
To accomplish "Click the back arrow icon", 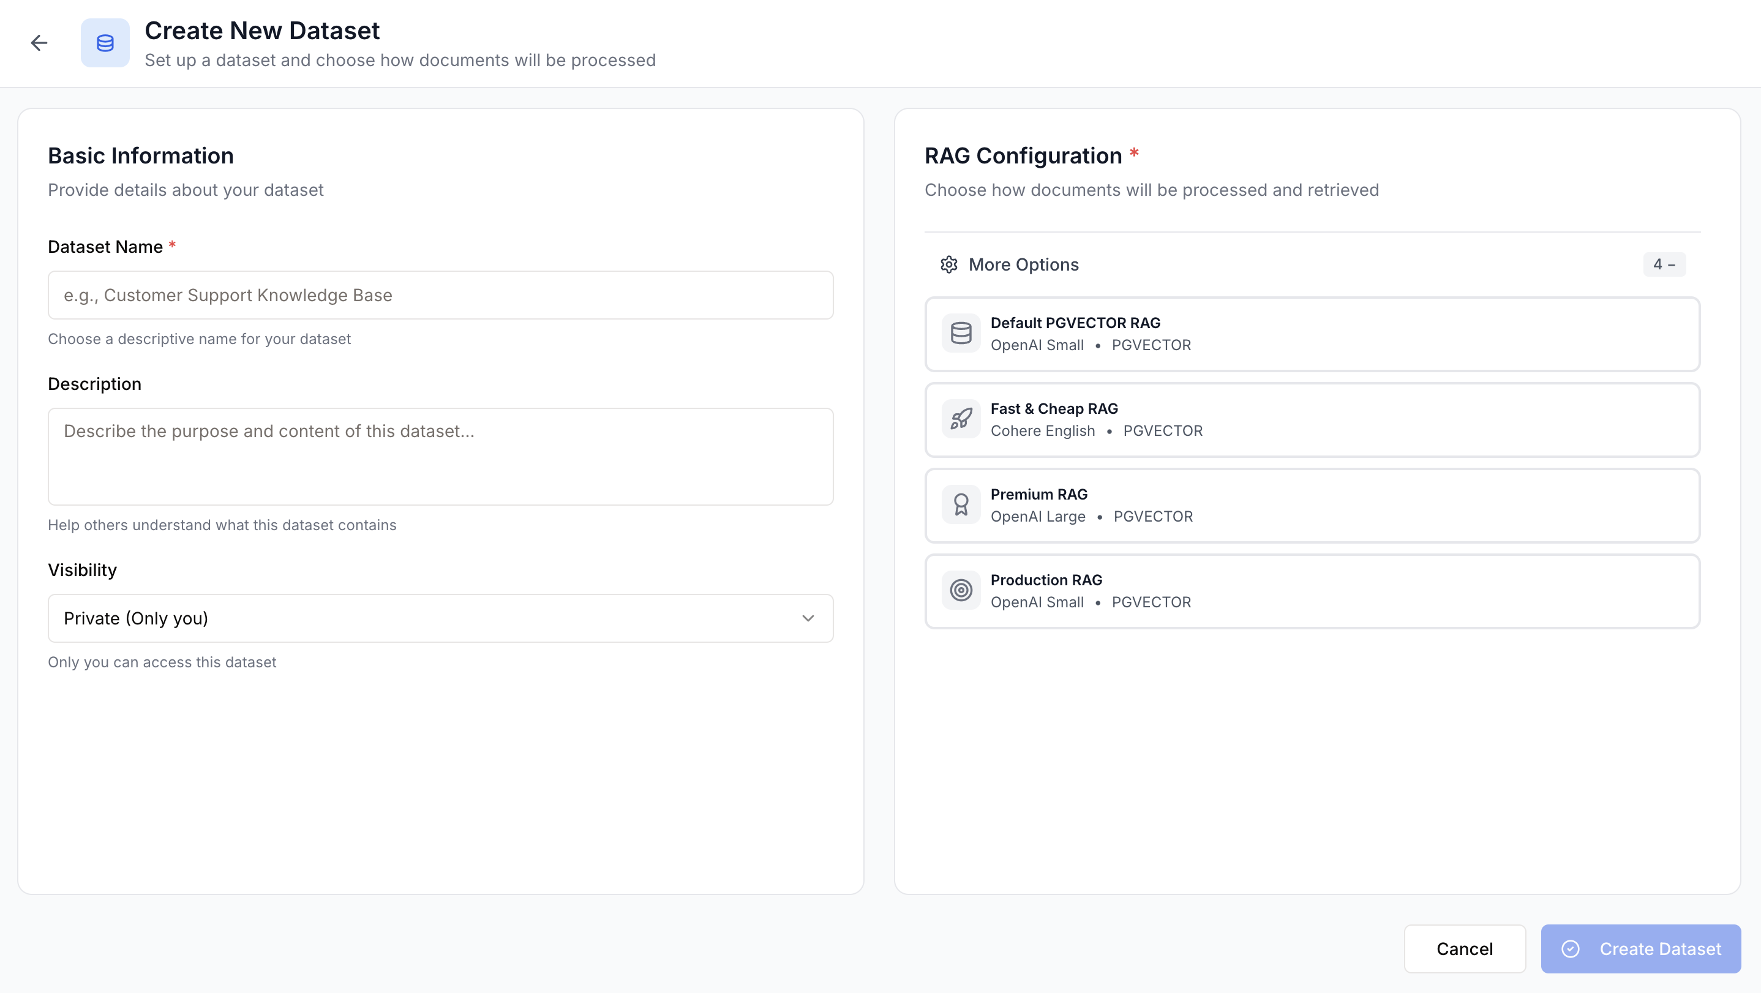I will (39, 42).
